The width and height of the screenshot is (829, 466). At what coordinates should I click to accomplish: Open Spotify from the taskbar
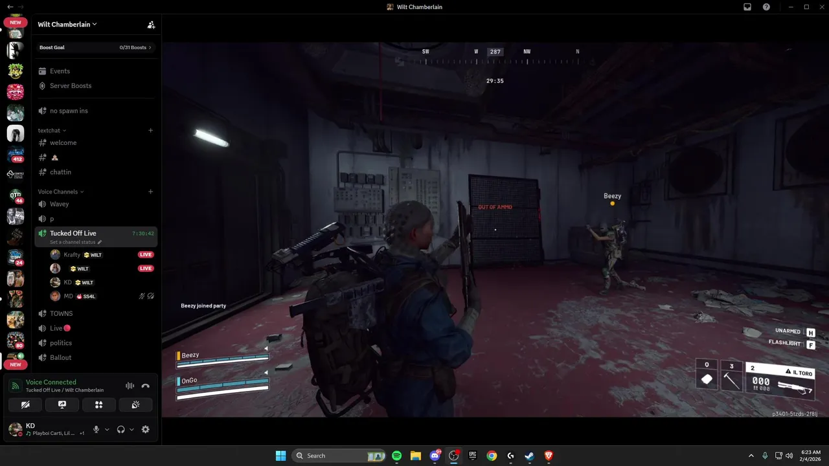pyautogui.click(x=396, y=456)
